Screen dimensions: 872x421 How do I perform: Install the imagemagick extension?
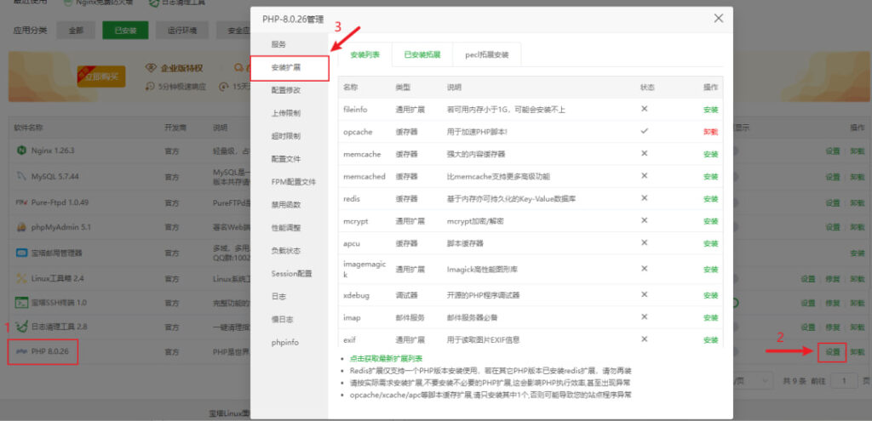point(711,269)
